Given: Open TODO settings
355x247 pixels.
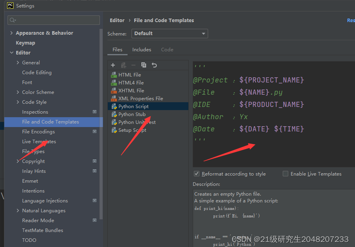Looking at the screenshot, I should 29,240.
